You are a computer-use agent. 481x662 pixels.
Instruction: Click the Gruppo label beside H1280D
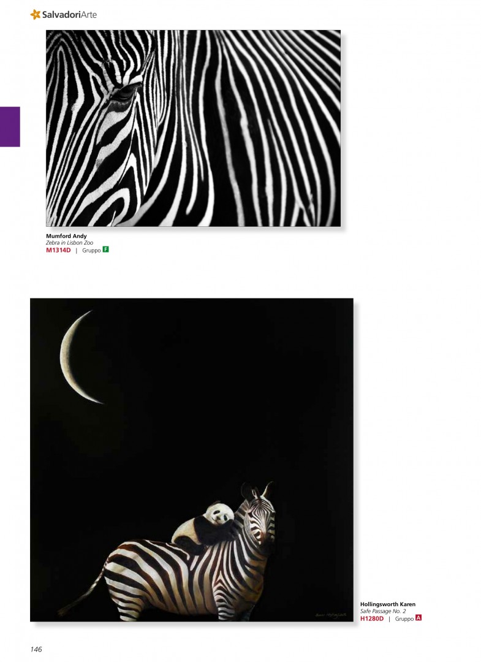(x=404, y=619)
